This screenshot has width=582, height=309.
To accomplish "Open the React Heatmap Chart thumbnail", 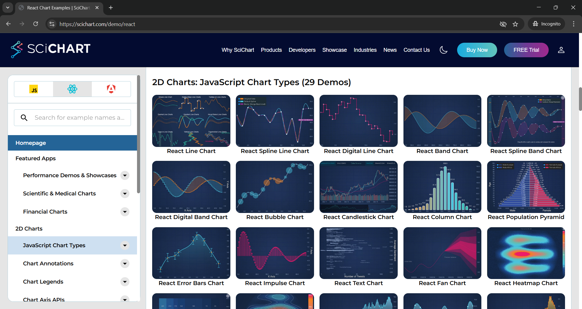I will [x=526, y=253].
